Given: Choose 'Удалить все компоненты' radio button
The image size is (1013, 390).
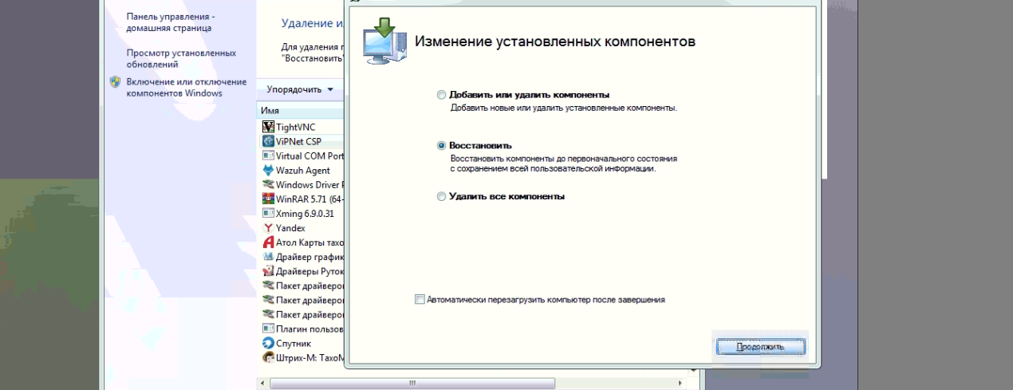Looking at the screenshot, I should (441, 196).
